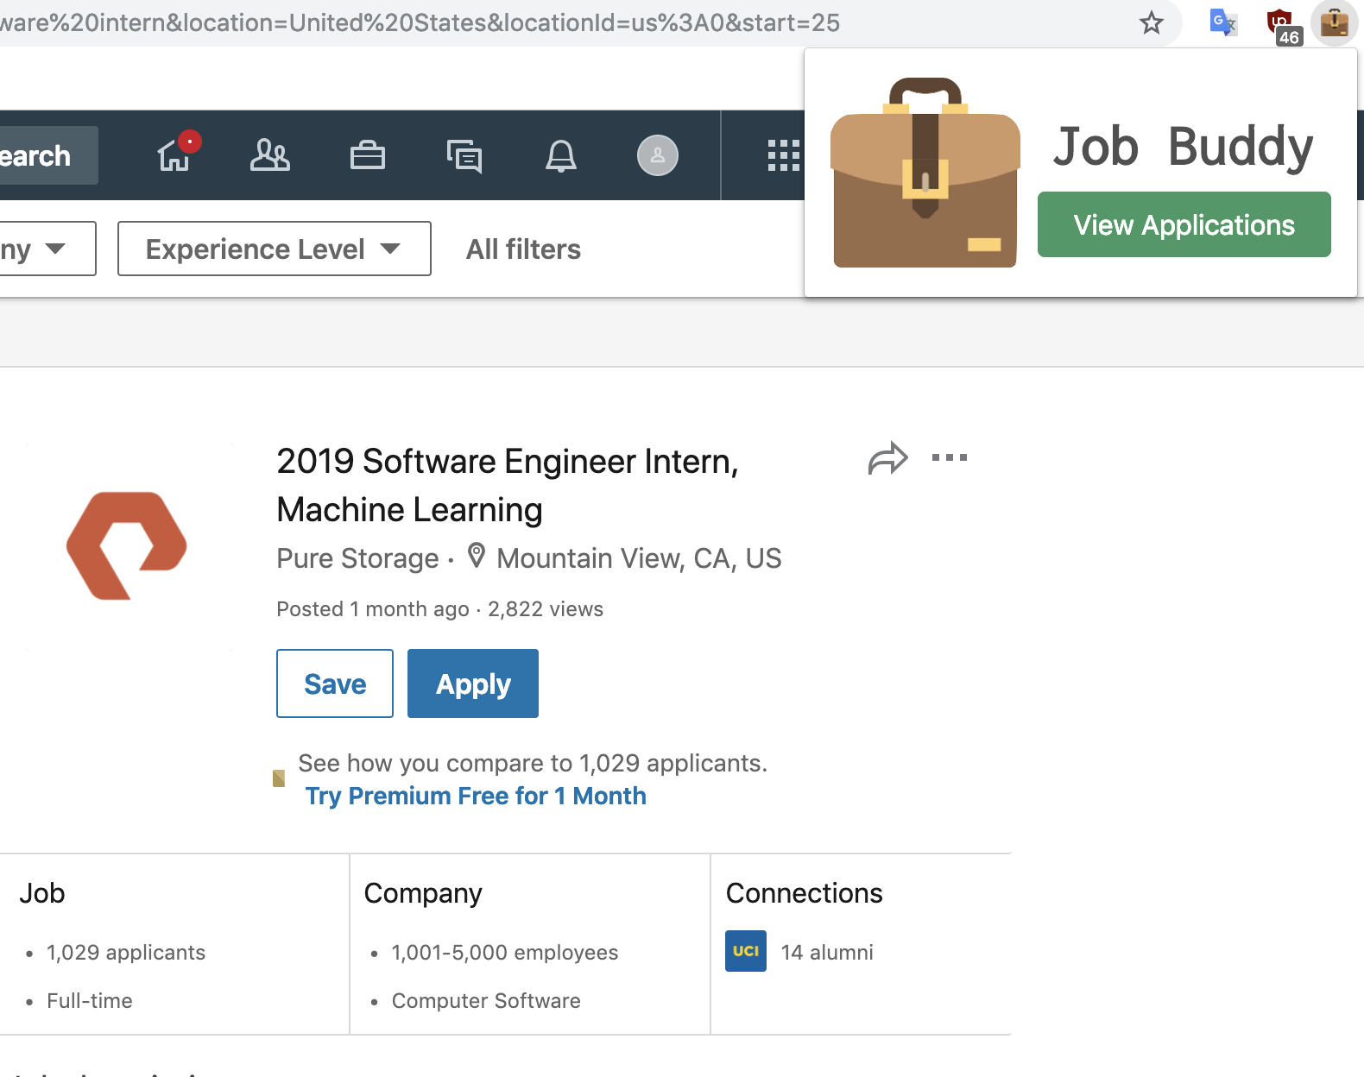Open All filters

tap(523, 249)
